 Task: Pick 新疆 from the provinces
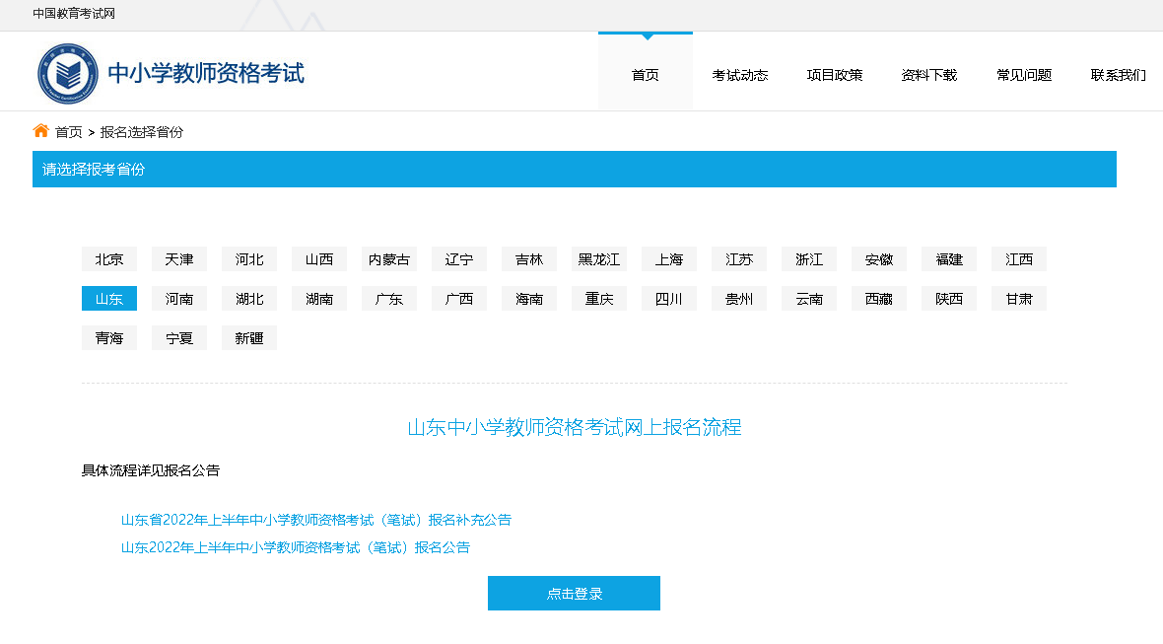[x=249, y=338]
